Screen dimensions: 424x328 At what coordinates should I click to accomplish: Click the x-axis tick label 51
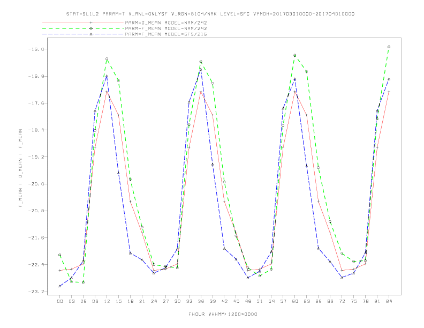tap(260, 301)
